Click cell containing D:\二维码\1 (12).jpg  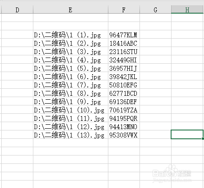pos(71,126)
